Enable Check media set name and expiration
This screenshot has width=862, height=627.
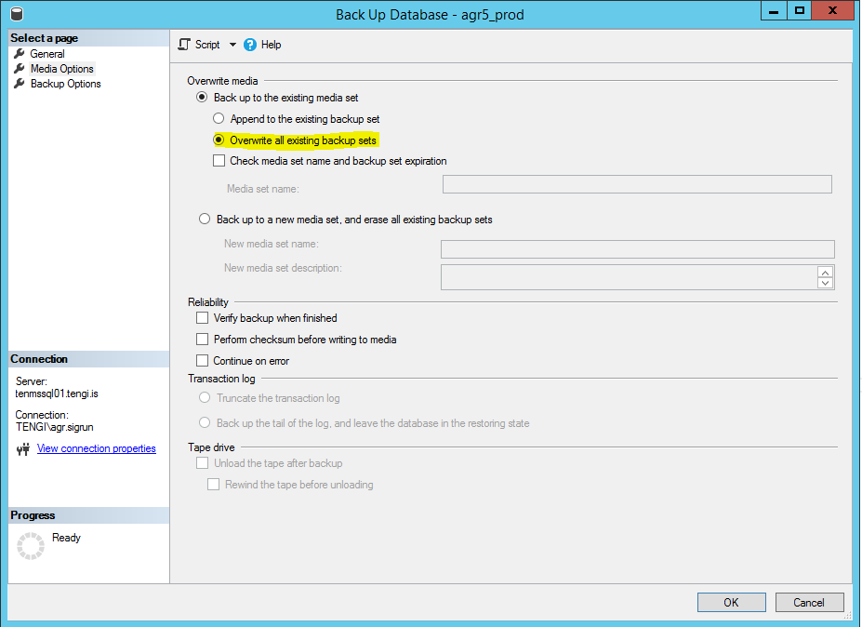click(219, 161)
